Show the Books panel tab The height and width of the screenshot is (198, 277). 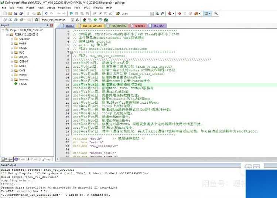(20, 159)
